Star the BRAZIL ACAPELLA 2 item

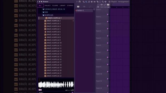click(x=73, y=21)
